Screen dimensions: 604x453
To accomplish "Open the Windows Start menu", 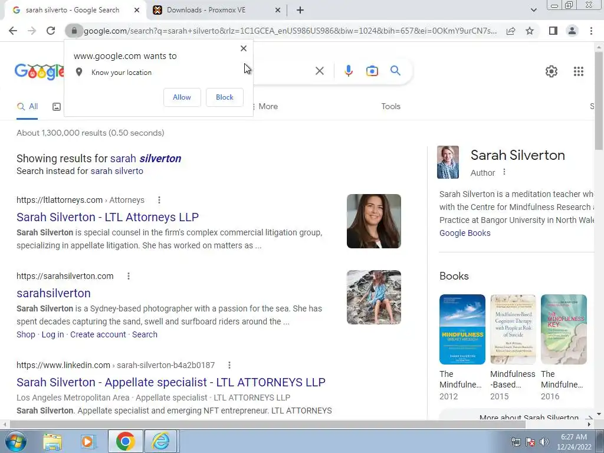I will click(15, 441).
